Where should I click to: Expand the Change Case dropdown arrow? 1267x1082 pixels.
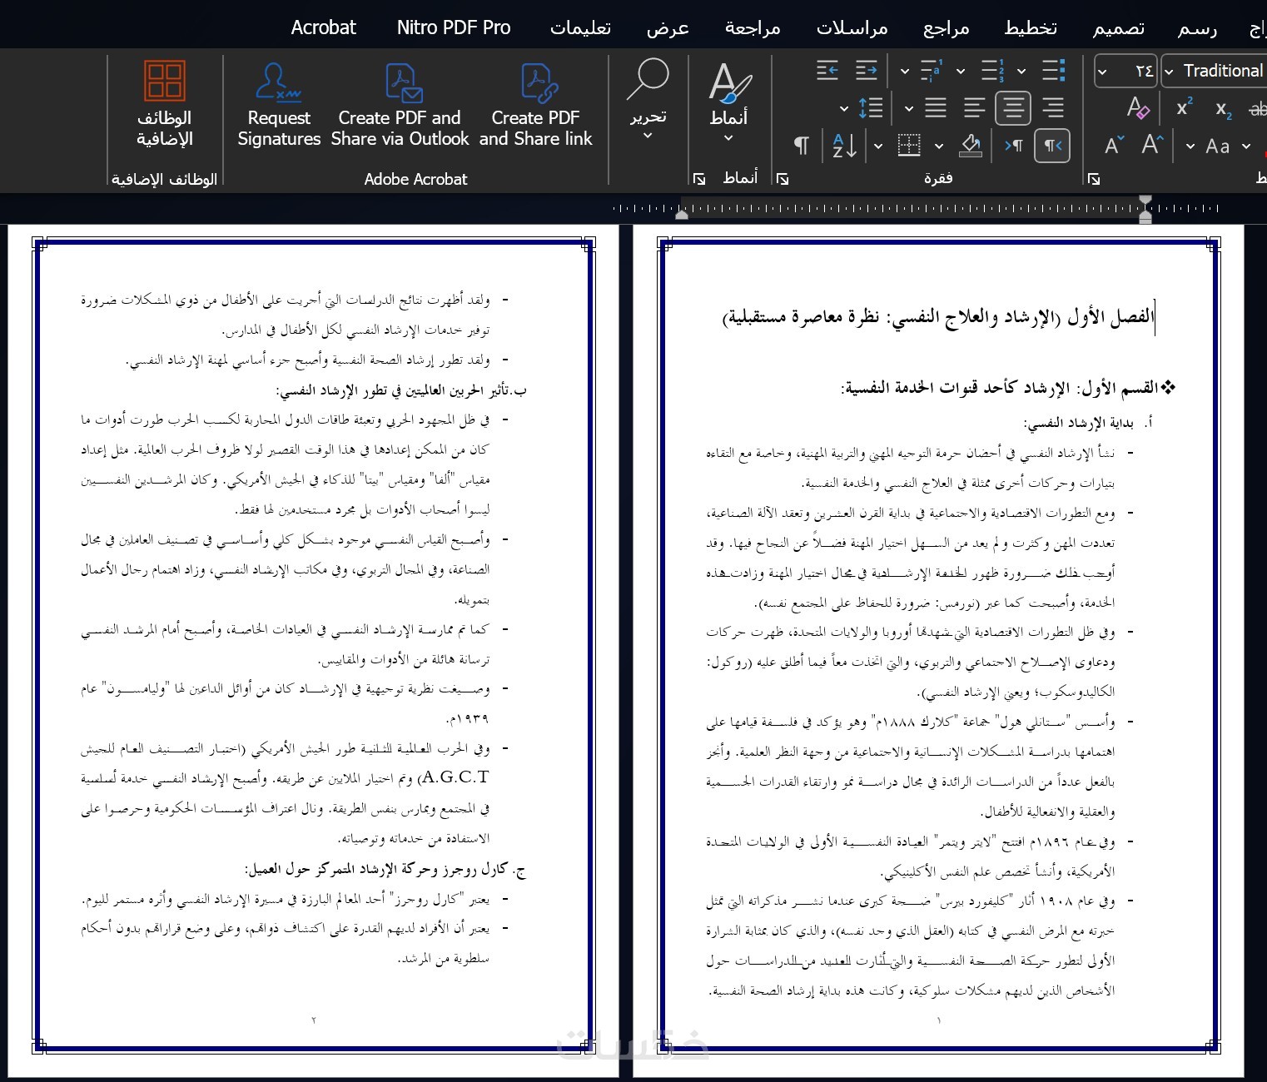click(x=1190, y=146)
